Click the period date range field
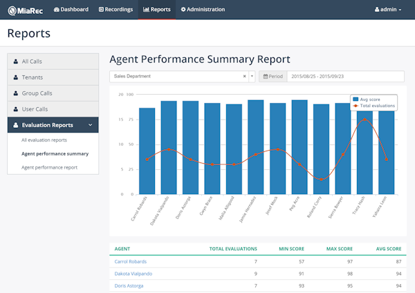Viewport: 415px width, 293px height. coord(346,77)
